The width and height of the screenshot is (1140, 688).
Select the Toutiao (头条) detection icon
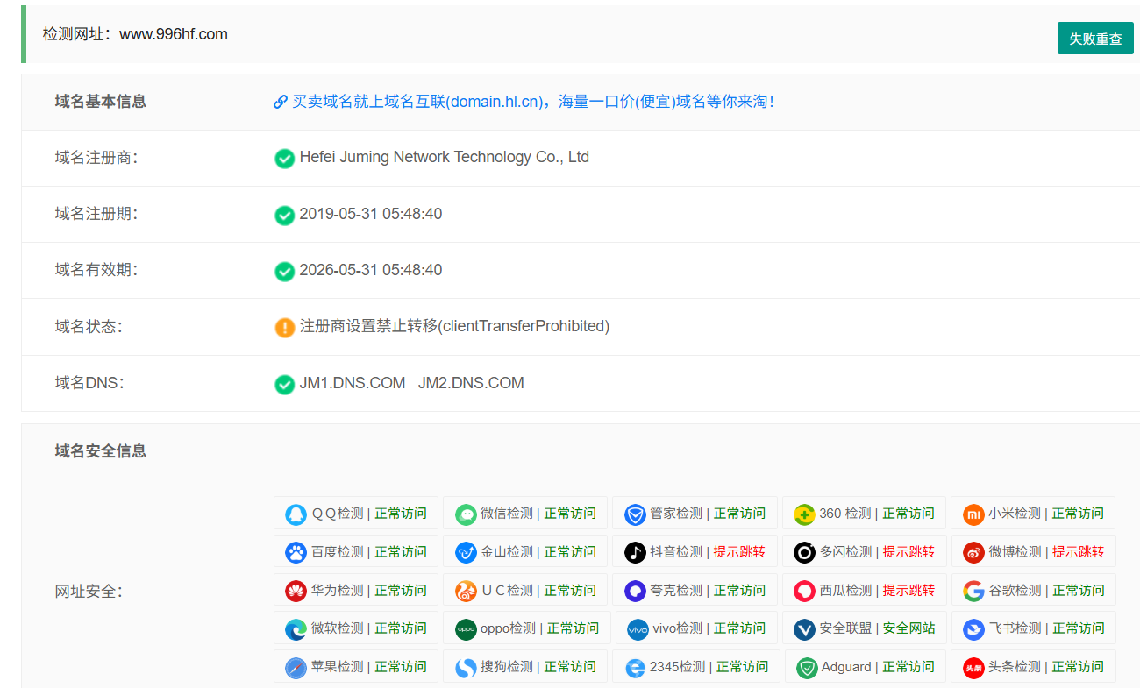pos(973,666)
